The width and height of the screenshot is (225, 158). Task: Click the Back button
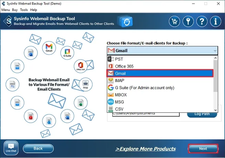tap(38, 148)
